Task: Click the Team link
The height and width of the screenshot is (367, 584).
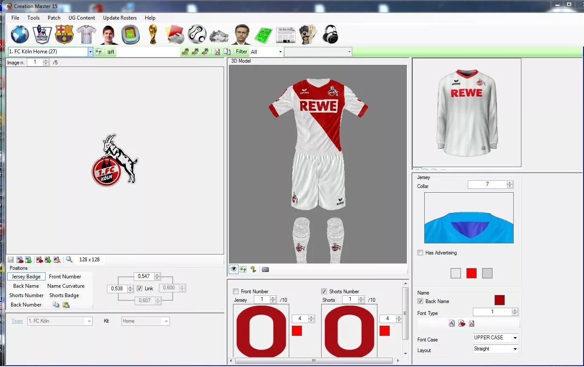Action: coord(17,321)
